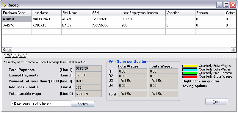Screen dimensions: 238x113
Task: Click the Year Employment Income column header
Action: point(143,13)
